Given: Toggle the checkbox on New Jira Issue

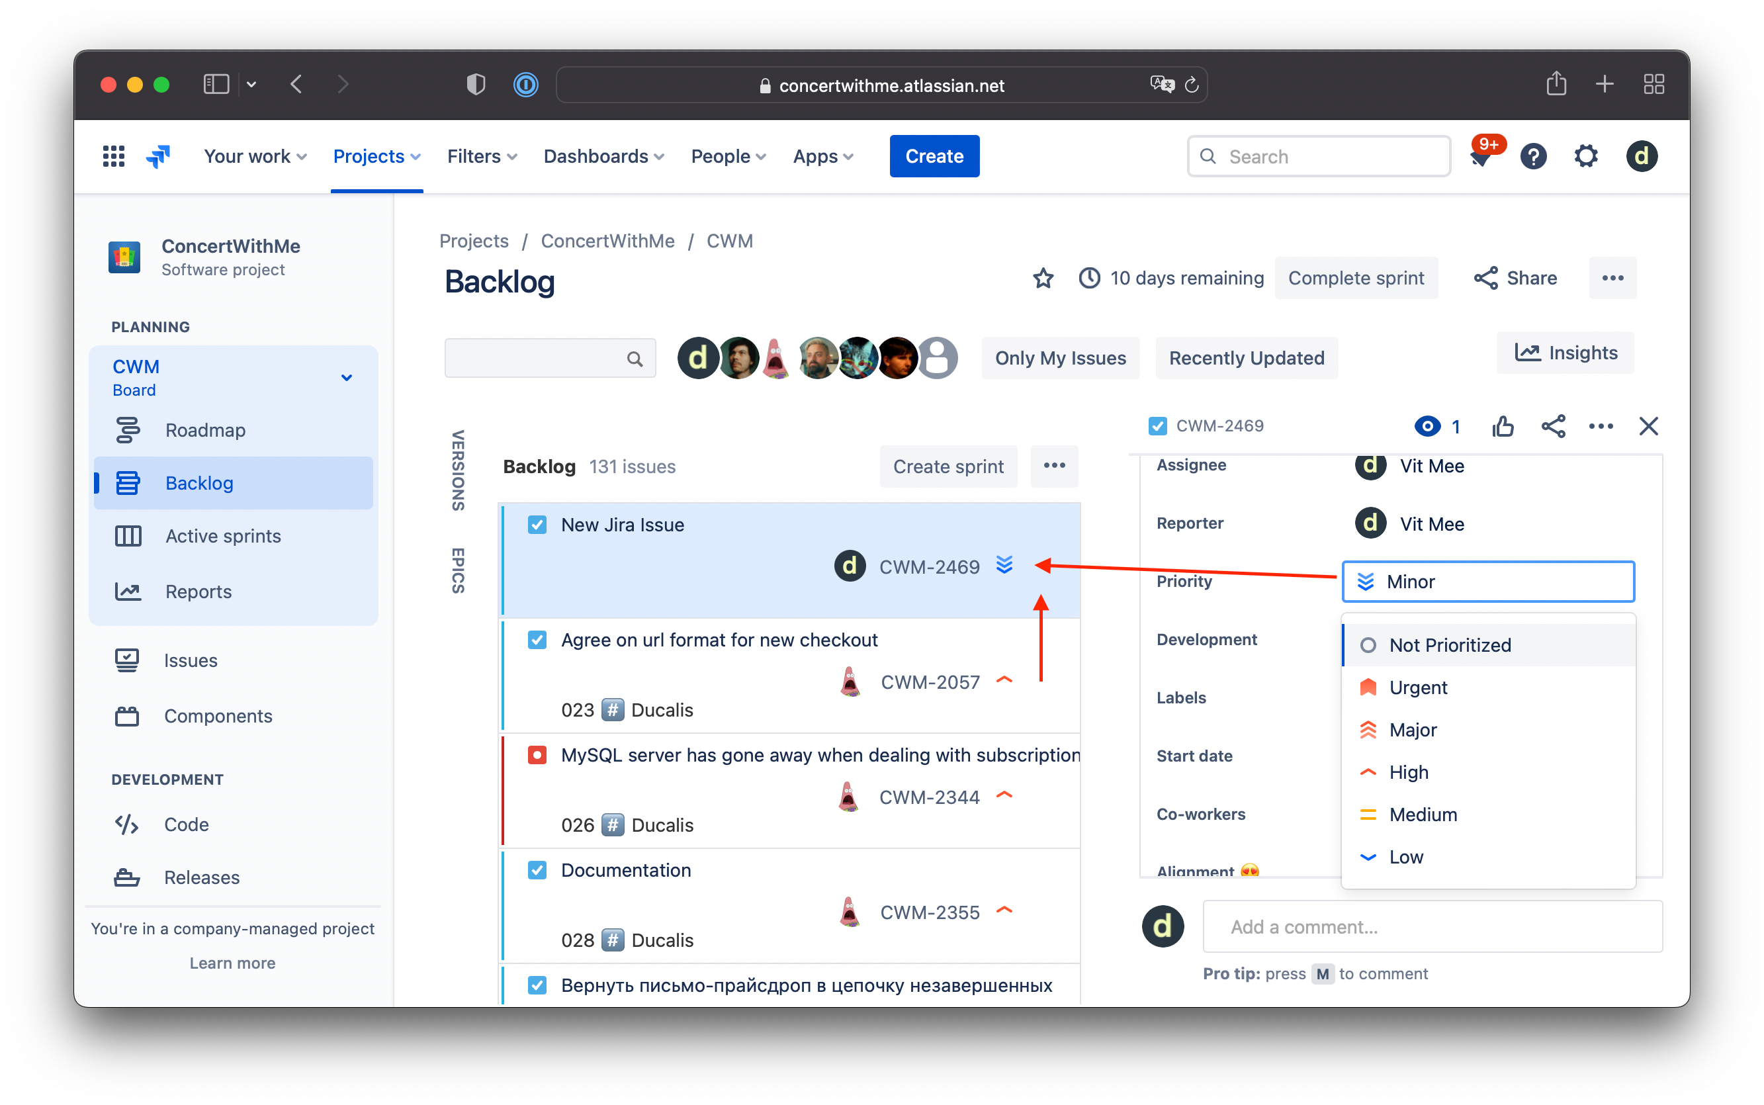Looking at the screenshot, I should click(537, 524).
